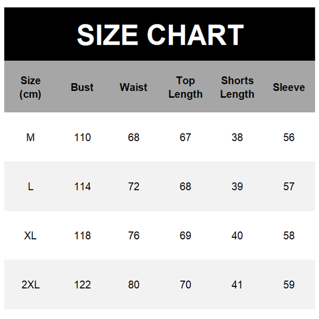Click the L size row label
The height and width of the screenshot is (319, 319).
[31, 187]
